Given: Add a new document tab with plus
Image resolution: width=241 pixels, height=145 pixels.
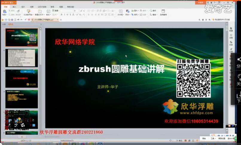Looking at the screenshot, I should click(x=61, y=20).
